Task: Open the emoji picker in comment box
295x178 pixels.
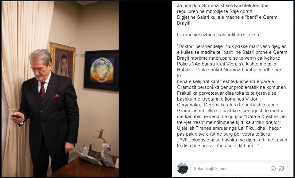Action: [x=273, y=168]
